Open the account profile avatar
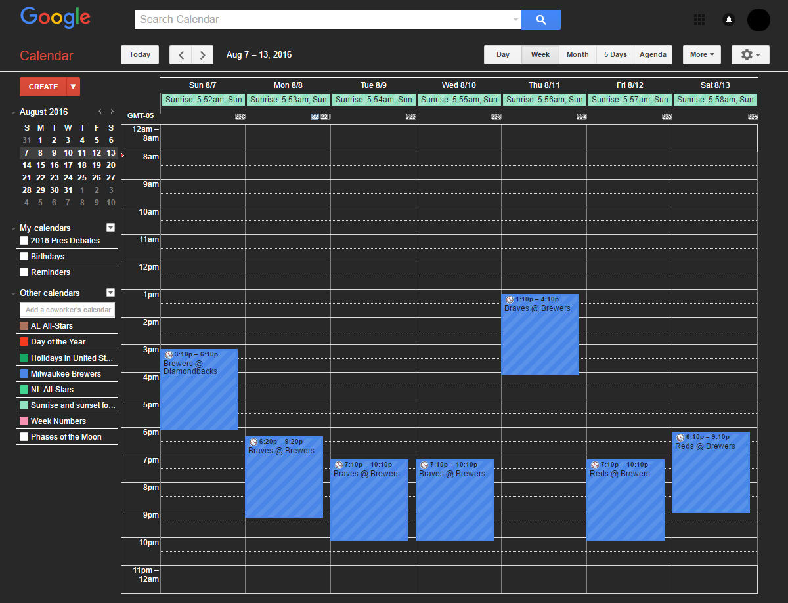Viewport: 788px width, 603px height. pyautogui.click(x=758, y=20)
